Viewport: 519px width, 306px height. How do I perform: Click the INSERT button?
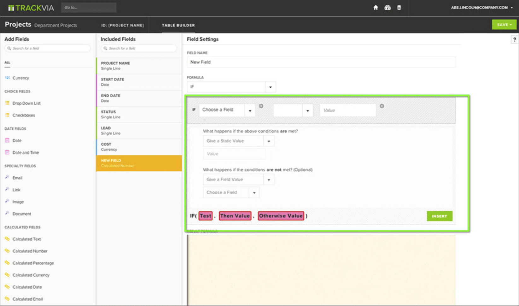click(439, 216)
